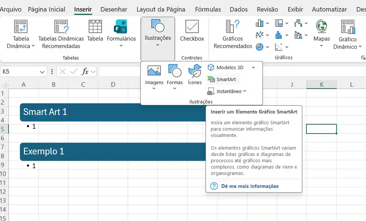Image resolution: width=366 pixels, height=221 pixels.
Task: Select the scatter chart icon
Action: [x=279, y=47]
